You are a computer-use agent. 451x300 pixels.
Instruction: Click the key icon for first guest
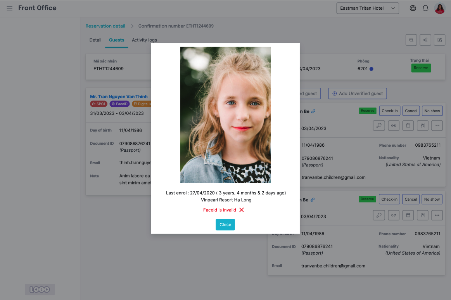point(379,125)
